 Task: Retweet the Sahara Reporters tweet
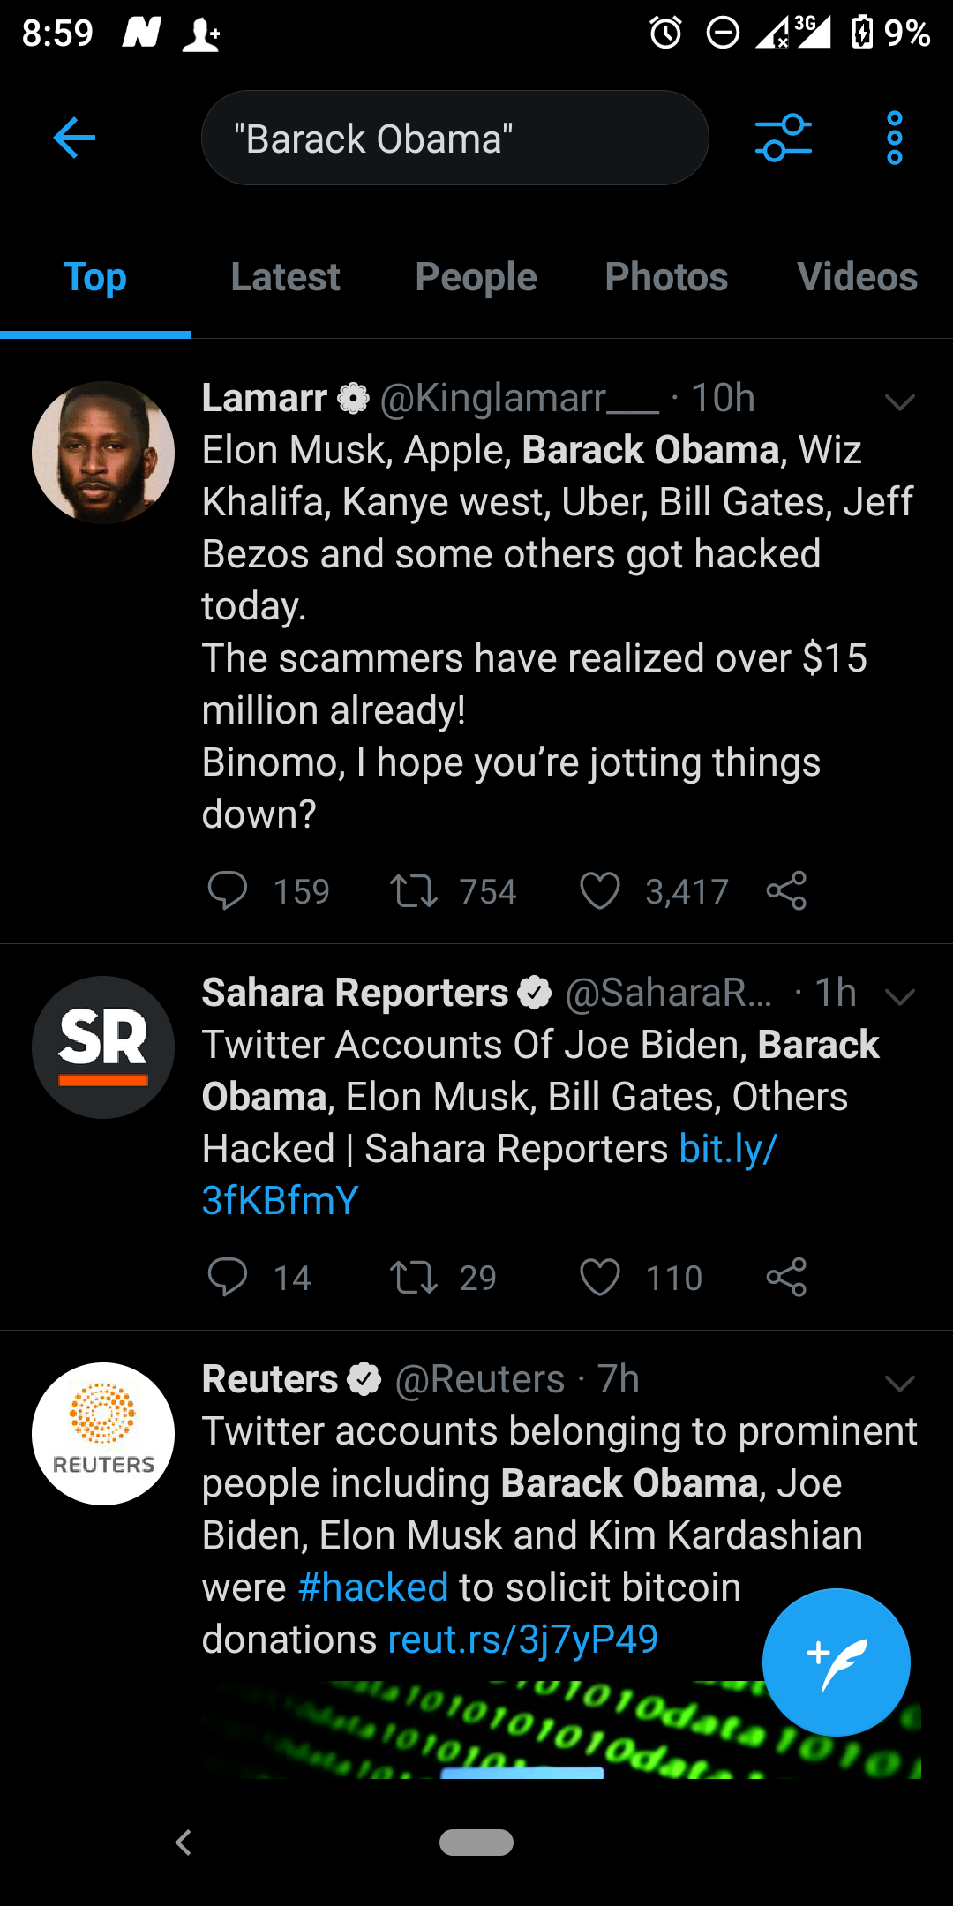coord(414,1277)
